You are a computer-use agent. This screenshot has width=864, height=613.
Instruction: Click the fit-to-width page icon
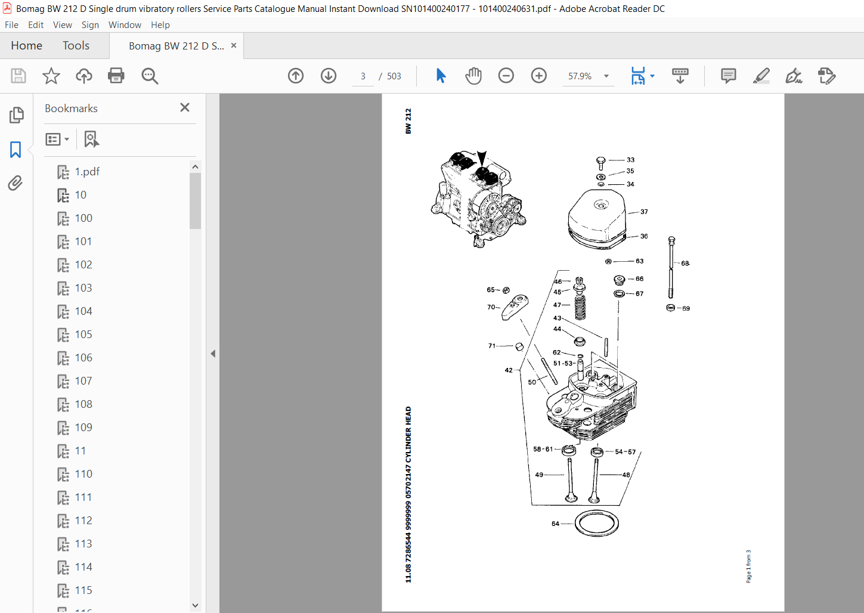click(x=638, y=76)
